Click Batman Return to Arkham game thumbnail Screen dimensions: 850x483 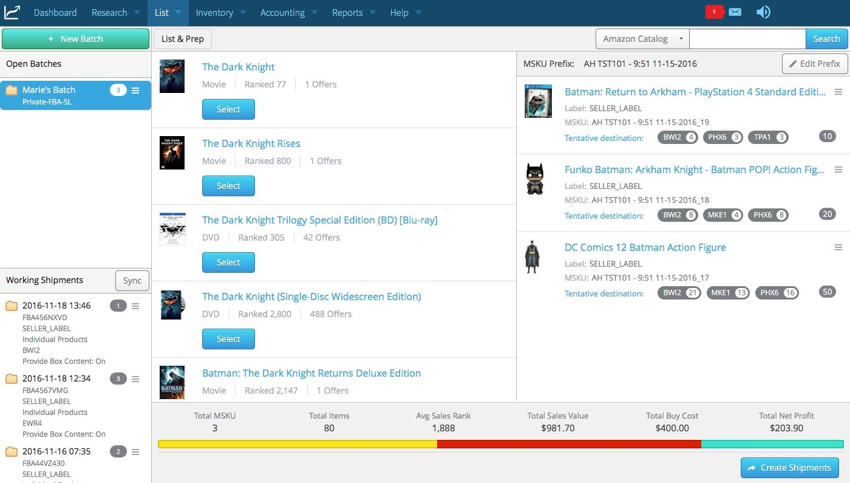(538, 101)
